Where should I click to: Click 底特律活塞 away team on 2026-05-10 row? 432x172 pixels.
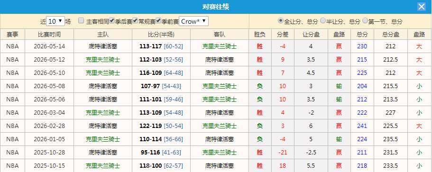(x=220, y=73)
